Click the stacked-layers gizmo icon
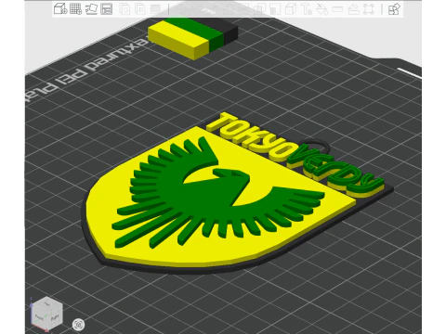Image resolution: width=446 pixels, height=334 pixels. [354, 9]
